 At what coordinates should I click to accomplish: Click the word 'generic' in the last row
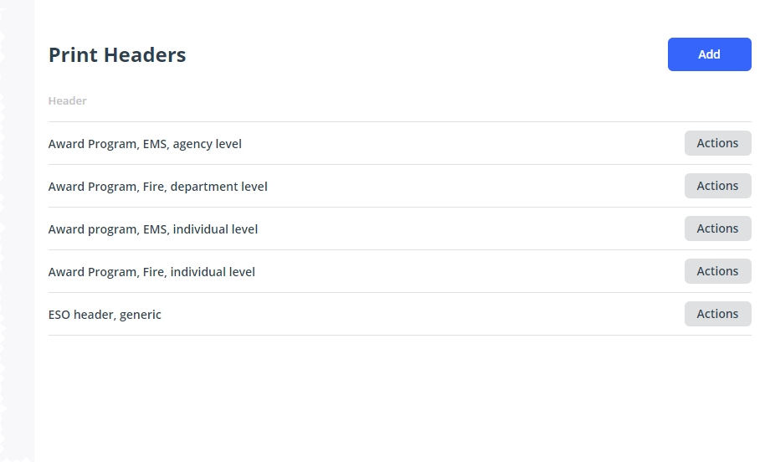click(140, 315)
